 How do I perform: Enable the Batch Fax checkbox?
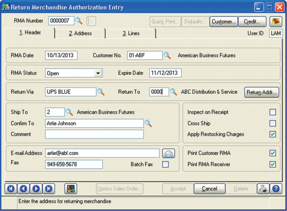pos(165,164)
